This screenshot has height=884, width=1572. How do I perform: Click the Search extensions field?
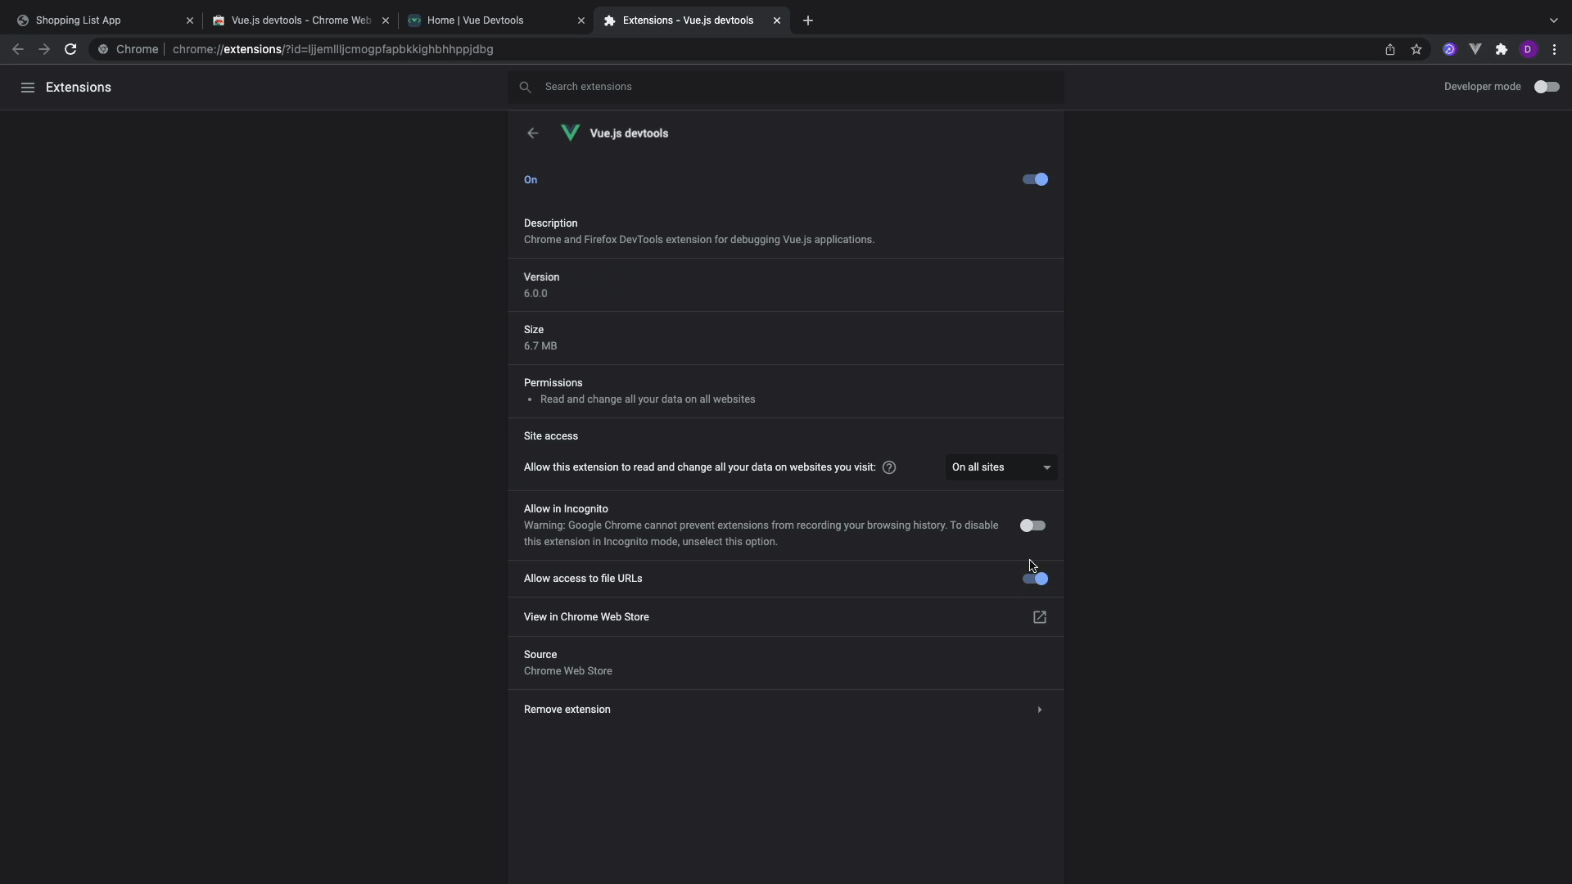786,87
